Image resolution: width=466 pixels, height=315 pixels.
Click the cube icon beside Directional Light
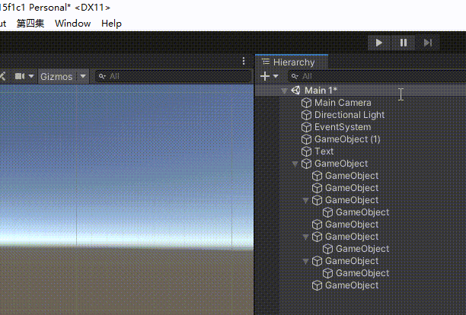click(x=306, y=115)
